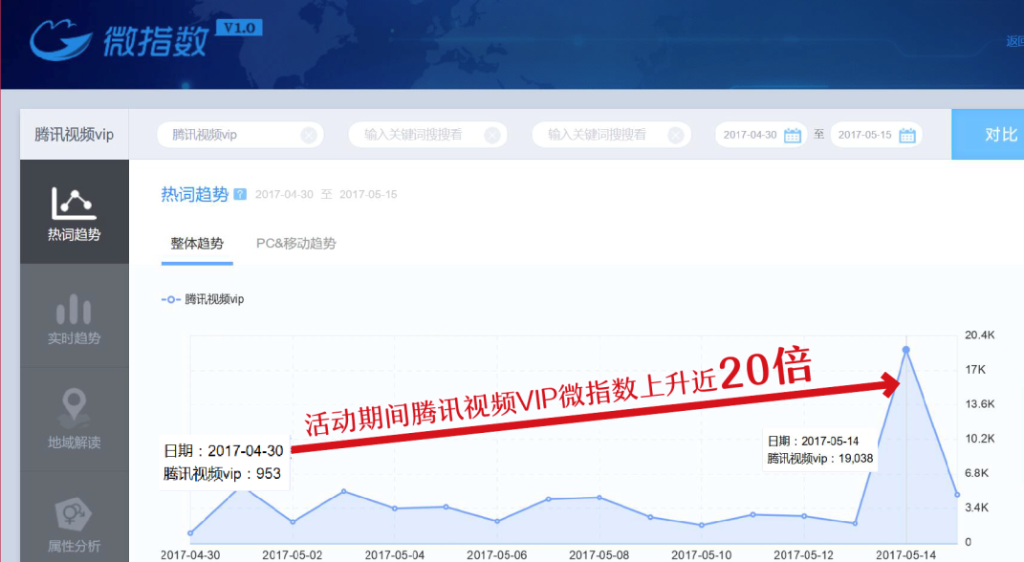Switch to the 整体趋势 tab
This screenshot has height=562, width=1024.
pyautogui.click(x=197, y=244)
